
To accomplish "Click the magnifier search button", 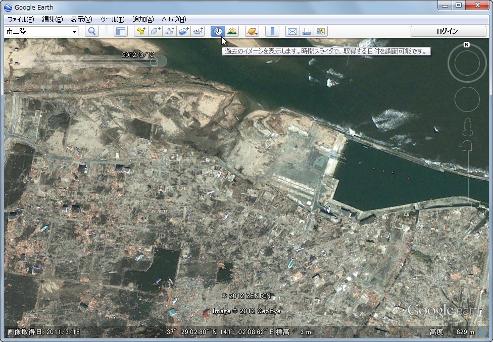I will coord(92,31).
